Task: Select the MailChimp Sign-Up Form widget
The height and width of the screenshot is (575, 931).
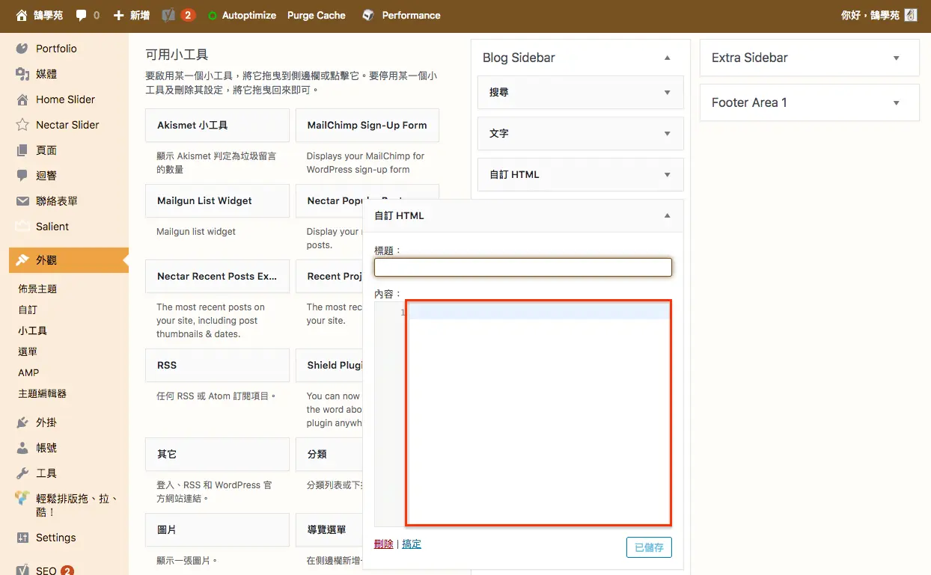Action: pyautogui.click(x=367, y=125)
